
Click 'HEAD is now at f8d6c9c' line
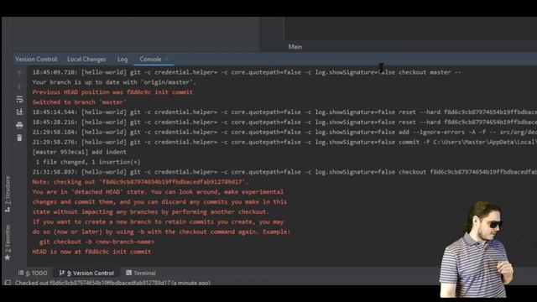pos(91,252)
